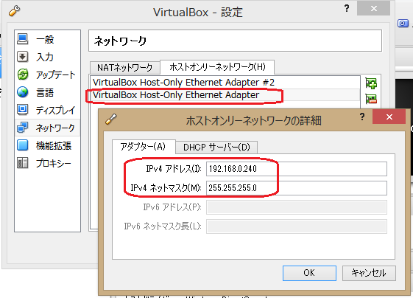This screenshot has width=413, height=298.
Task: Click the help question mark on VirtualBox 設定
Action: tap(347, 8)
